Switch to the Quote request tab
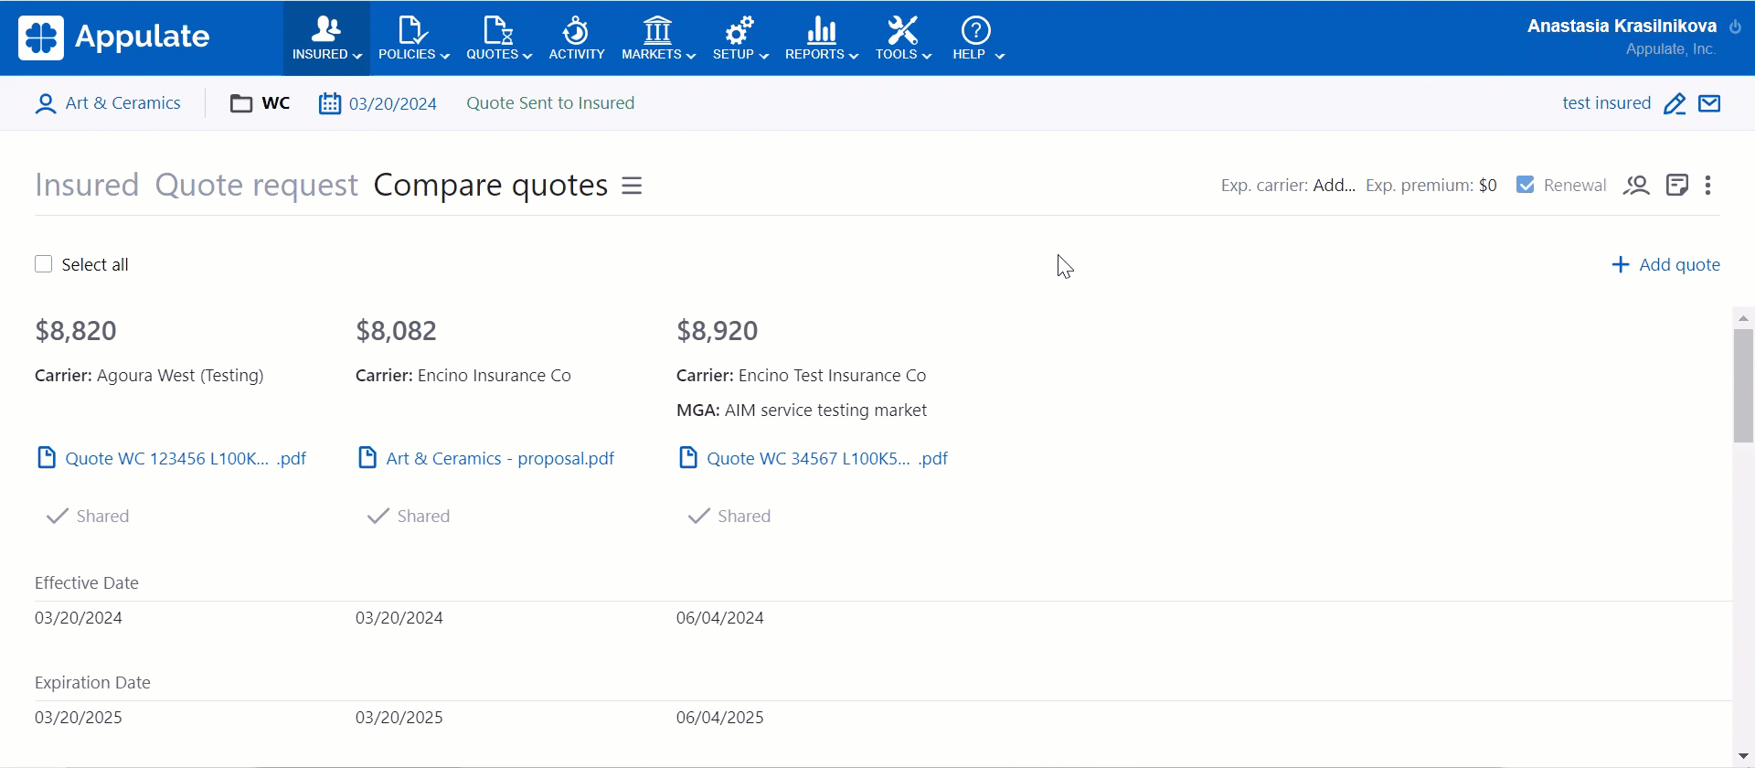 point(256,185)
